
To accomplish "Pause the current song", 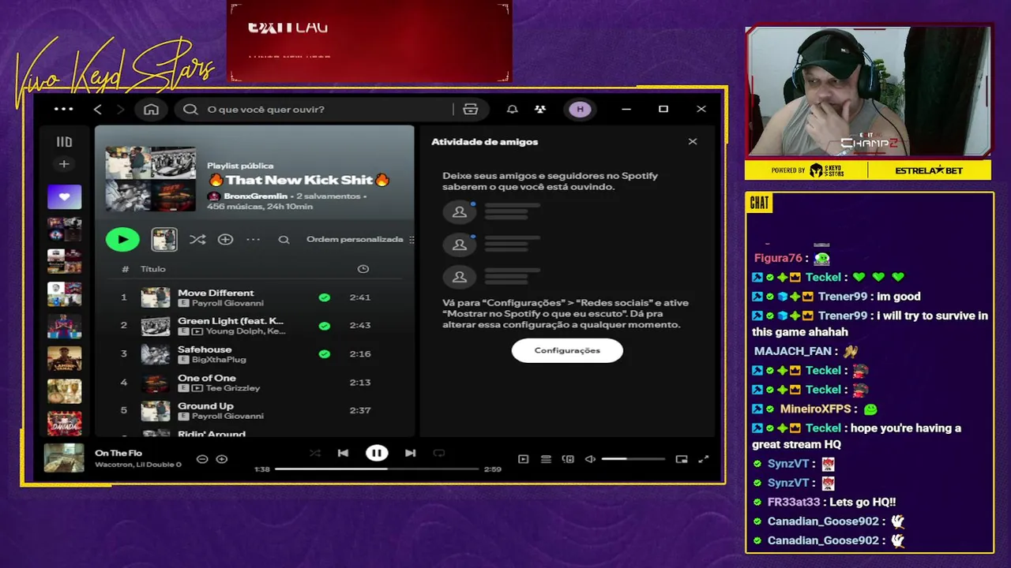I will (x=377, y=453).
